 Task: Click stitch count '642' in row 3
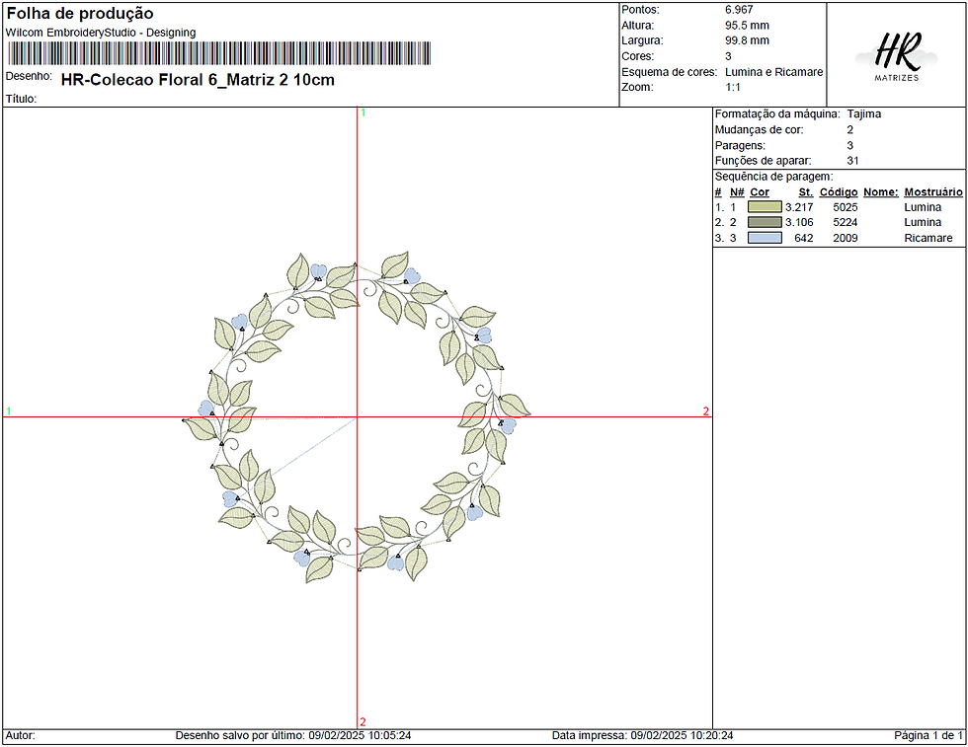pyautogui.click(x=804, y=238)
